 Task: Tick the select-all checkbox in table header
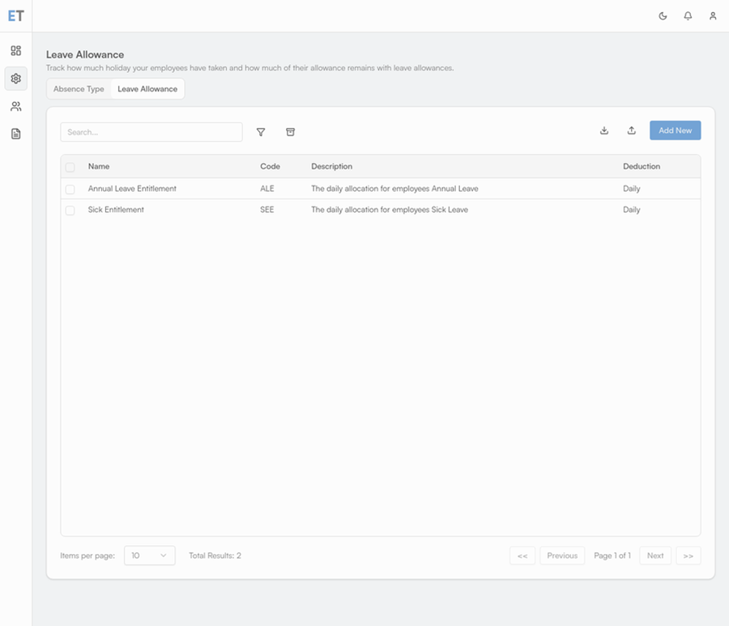[70, 167]
